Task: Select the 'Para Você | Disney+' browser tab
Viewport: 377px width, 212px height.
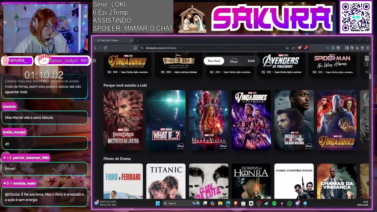Action: (113, 40)
